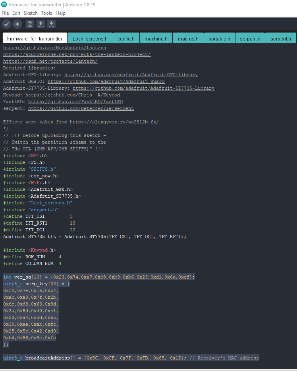Viewport: 297px width, 371px height.
Task: Click the 'uint8_t serp_key[32]' declaration line
Action: tap(37, 284)
